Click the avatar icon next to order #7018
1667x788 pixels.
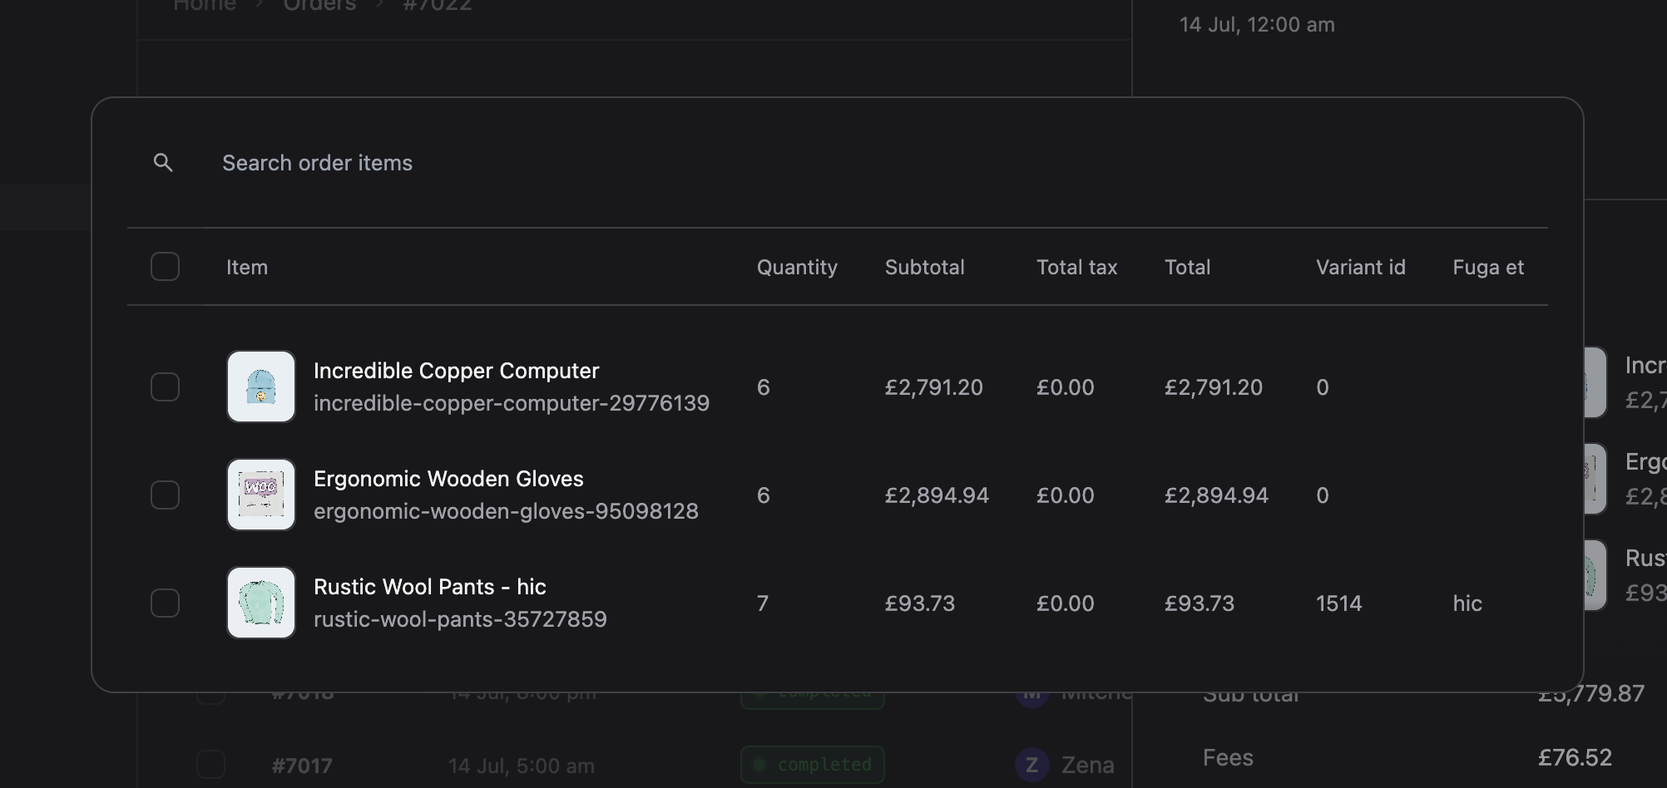click(x=1031, y=691)
